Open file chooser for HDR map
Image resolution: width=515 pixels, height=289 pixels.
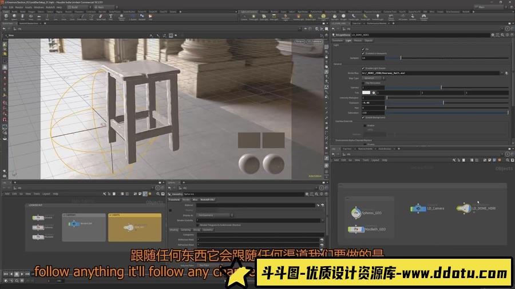coord(506,73)
